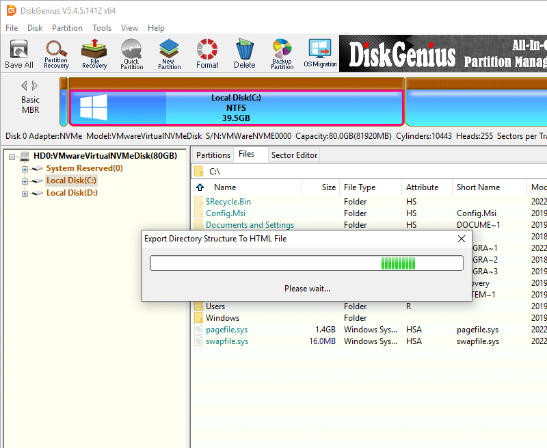
Task: Go to the previous disk arrow
Action: click(x=24, y=85)
